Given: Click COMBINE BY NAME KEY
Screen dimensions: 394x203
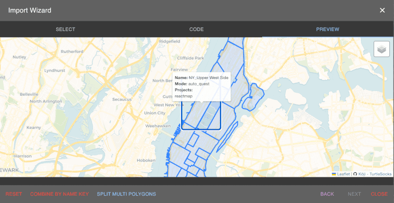Looking at the screenshot, I should (59, 194).
